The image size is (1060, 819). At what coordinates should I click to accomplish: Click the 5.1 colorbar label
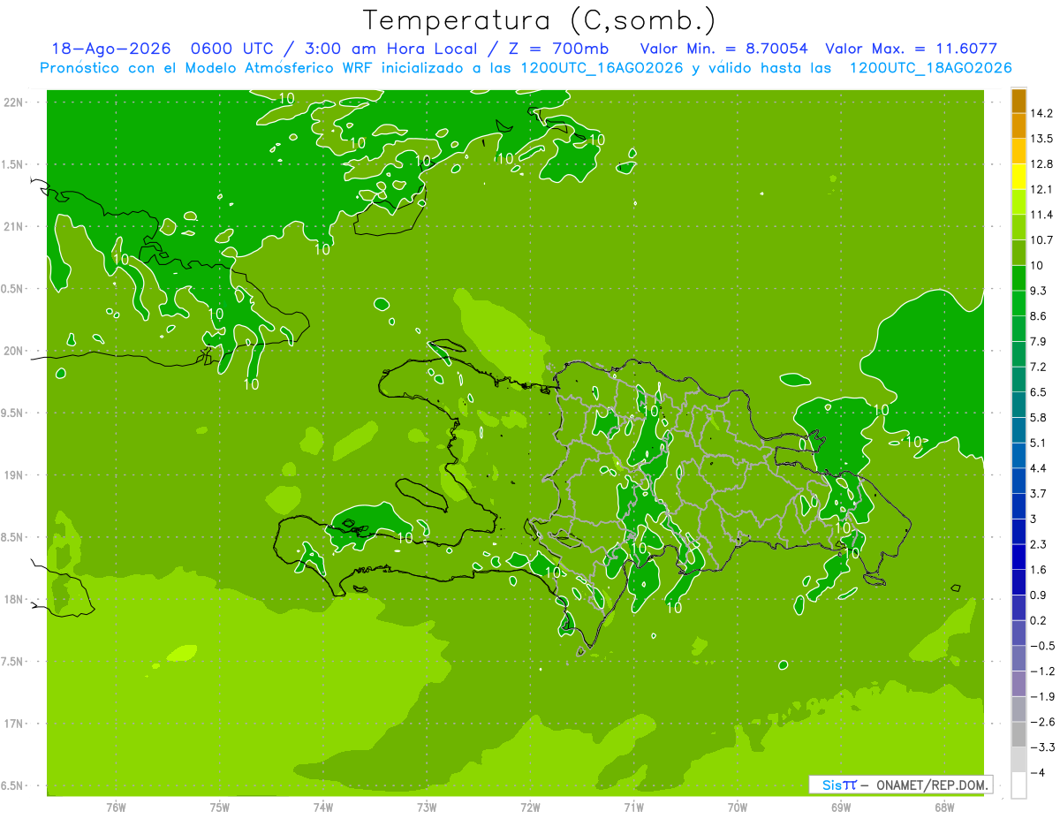coord(1038,443)
